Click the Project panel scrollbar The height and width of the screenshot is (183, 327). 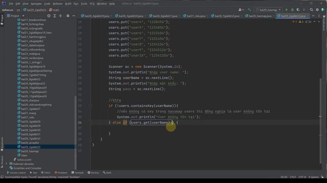coord(75,133)
